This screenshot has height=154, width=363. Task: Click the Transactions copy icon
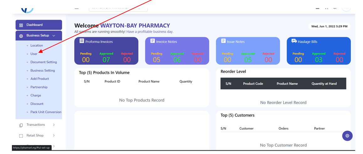point(21,125)
